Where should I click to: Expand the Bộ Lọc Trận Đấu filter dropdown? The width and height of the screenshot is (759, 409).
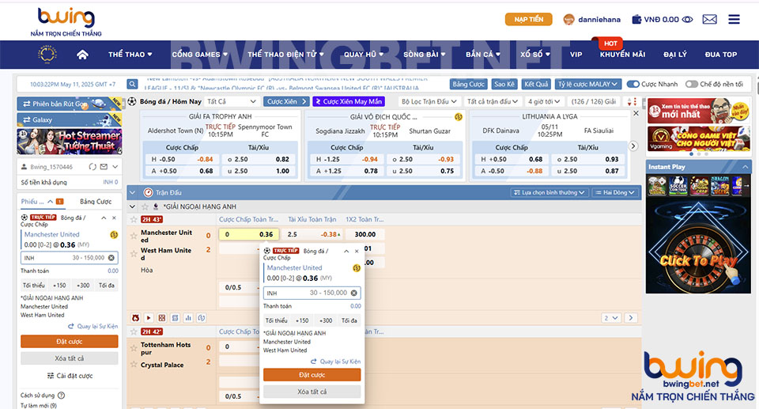[429, 102]
